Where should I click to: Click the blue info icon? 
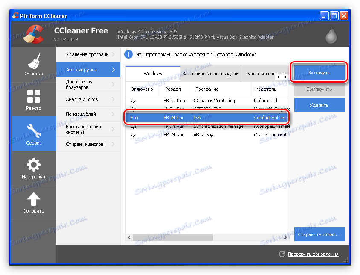[x=129, y=54]
